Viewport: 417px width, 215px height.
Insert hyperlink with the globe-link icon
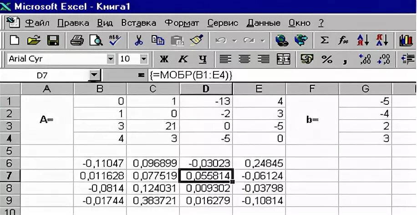pos(282,41)
